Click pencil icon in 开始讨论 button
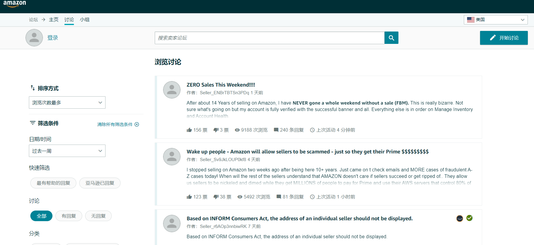Image resolution: width=534 pixels, height=245 pixels. point(493,38)
